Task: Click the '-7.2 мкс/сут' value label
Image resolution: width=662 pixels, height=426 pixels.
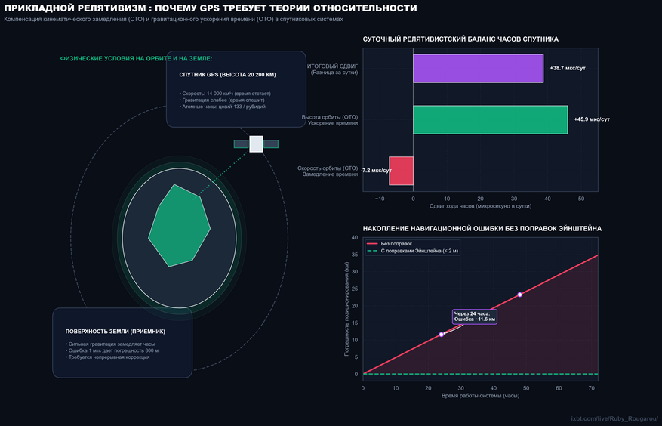Action: [x=376, y=171]
